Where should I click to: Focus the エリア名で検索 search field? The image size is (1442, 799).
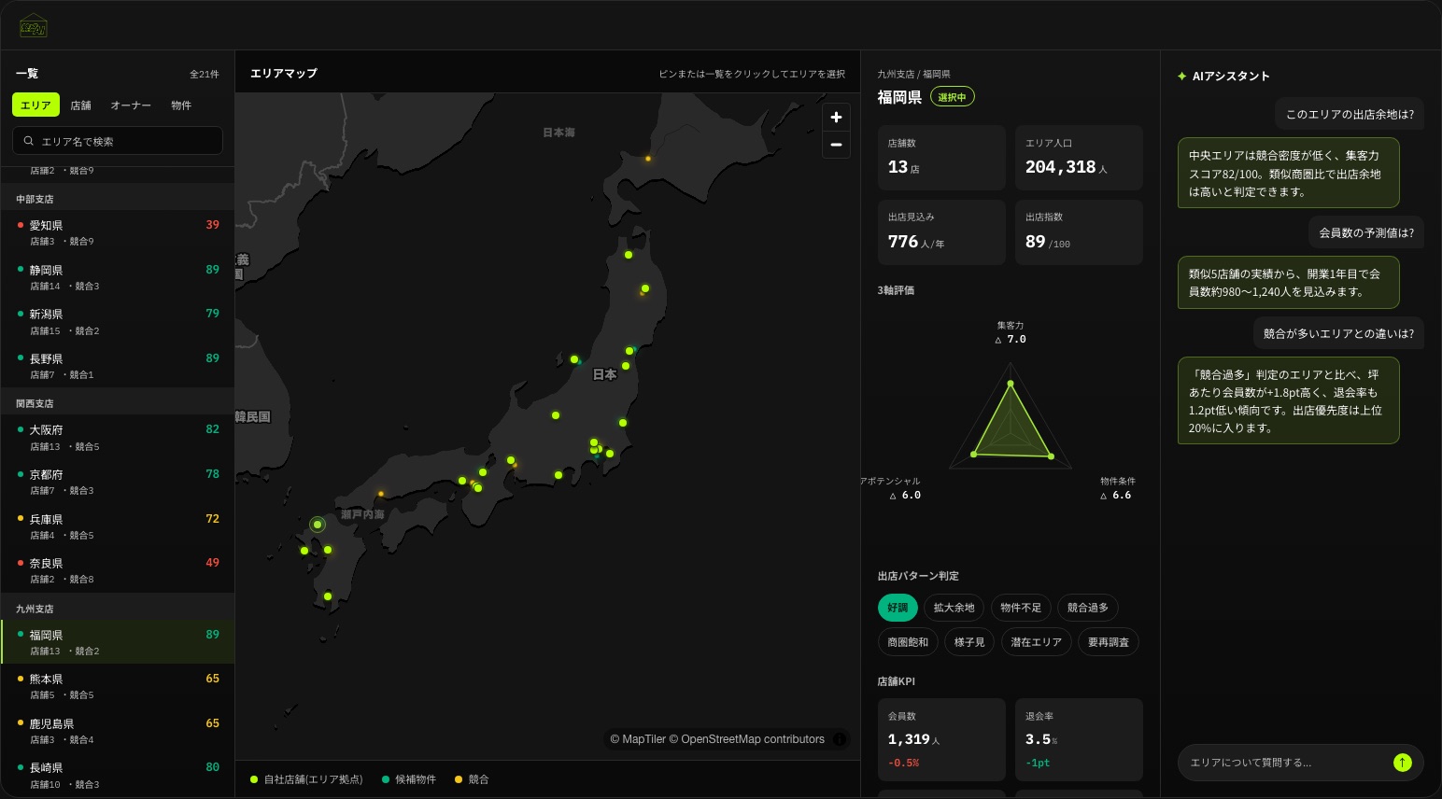[118, 141]
